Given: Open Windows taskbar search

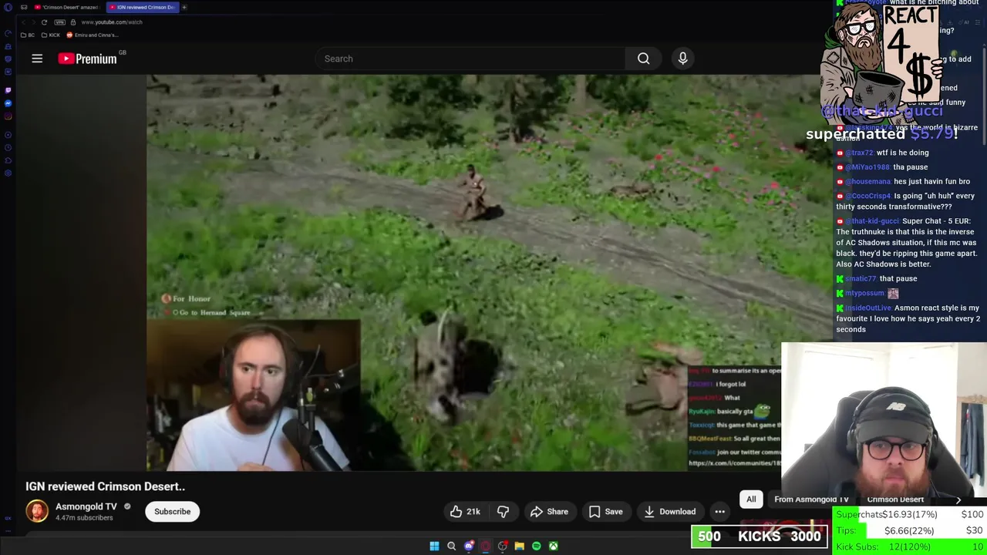Looking at the screenshot, I should [x=451, y=546].
